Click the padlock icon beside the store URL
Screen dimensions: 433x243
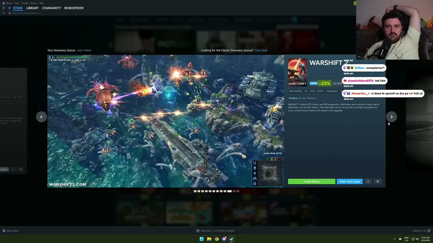9,13
